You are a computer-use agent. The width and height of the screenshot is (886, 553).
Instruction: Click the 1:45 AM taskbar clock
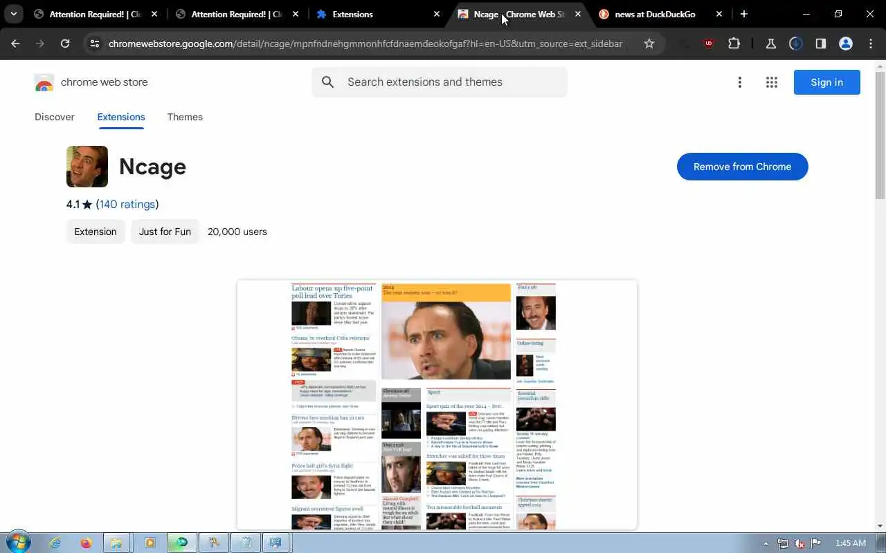[x=851, y=543]
